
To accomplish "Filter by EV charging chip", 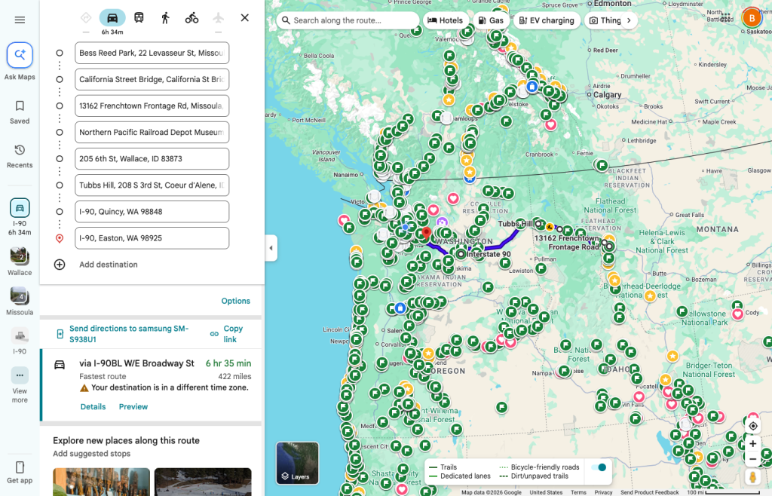I will click(547, 20).
